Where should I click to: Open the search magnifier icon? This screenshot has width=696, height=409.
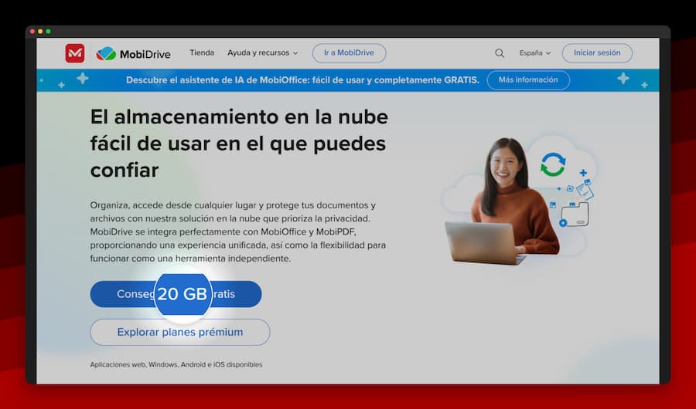click(500, 53)
